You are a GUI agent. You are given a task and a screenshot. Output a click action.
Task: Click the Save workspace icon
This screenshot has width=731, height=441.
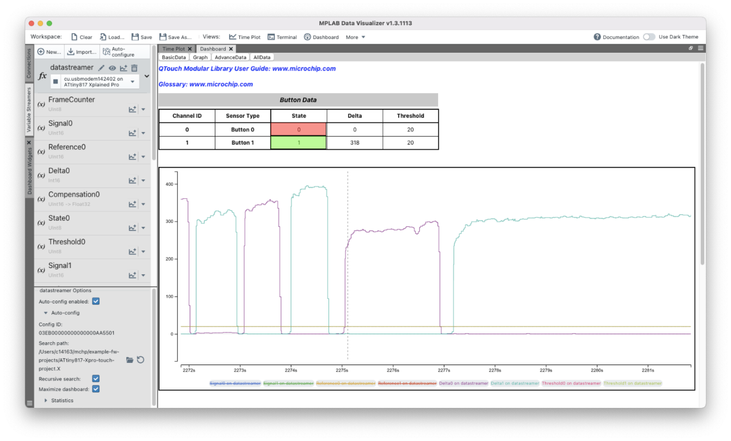[135, 37]
